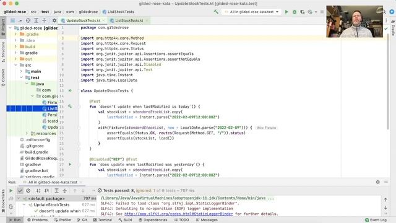The height and width of the screenshot is (223, 396).
Task: Expand the build folder
Action: coord(15,46)
